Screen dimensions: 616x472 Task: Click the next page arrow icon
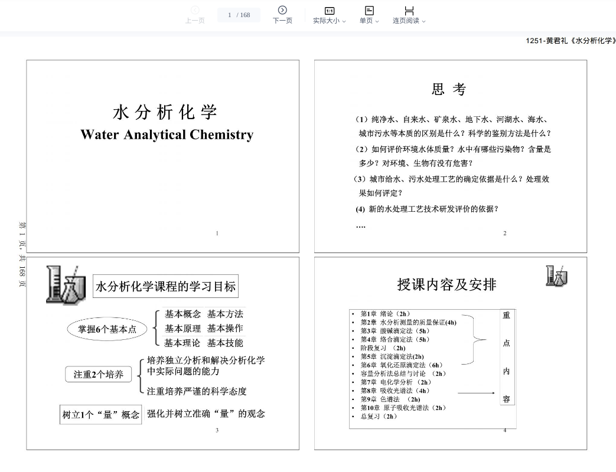tap(282, 10)
